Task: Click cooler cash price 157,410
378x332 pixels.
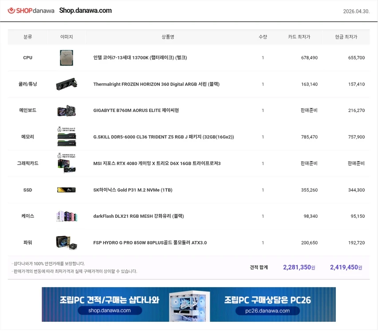Action: pos(356,84)
